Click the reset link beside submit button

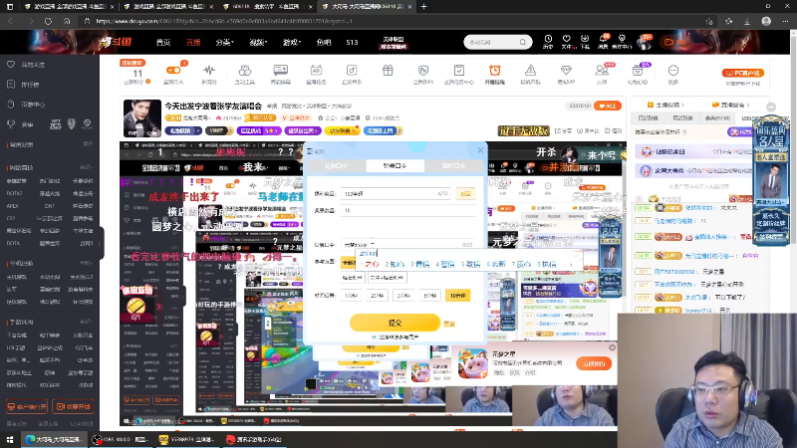pos(449,324)
